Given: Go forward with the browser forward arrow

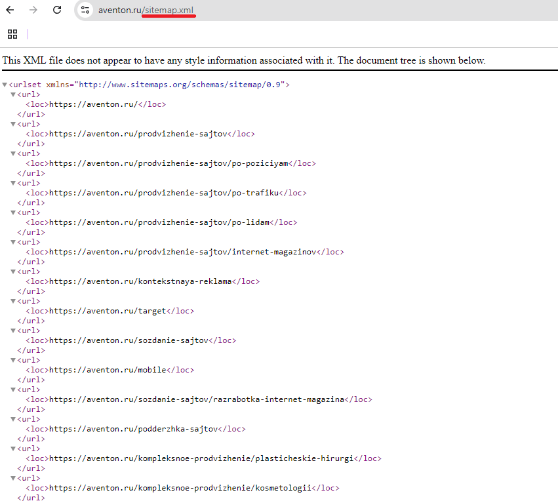Looking at the screenshot, I should coord(33,10).
